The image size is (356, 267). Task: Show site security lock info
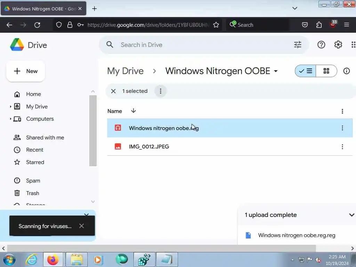click(70, 25)
